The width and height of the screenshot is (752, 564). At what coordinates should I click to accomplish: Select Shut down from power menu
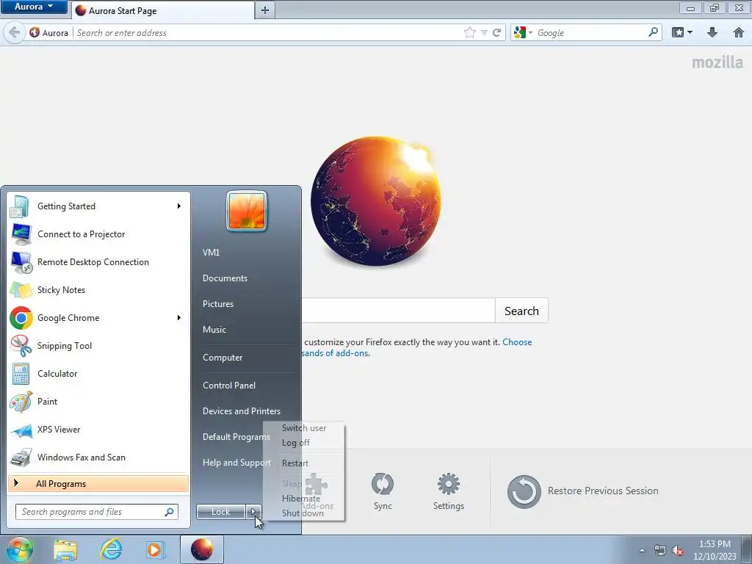point(303,513)
